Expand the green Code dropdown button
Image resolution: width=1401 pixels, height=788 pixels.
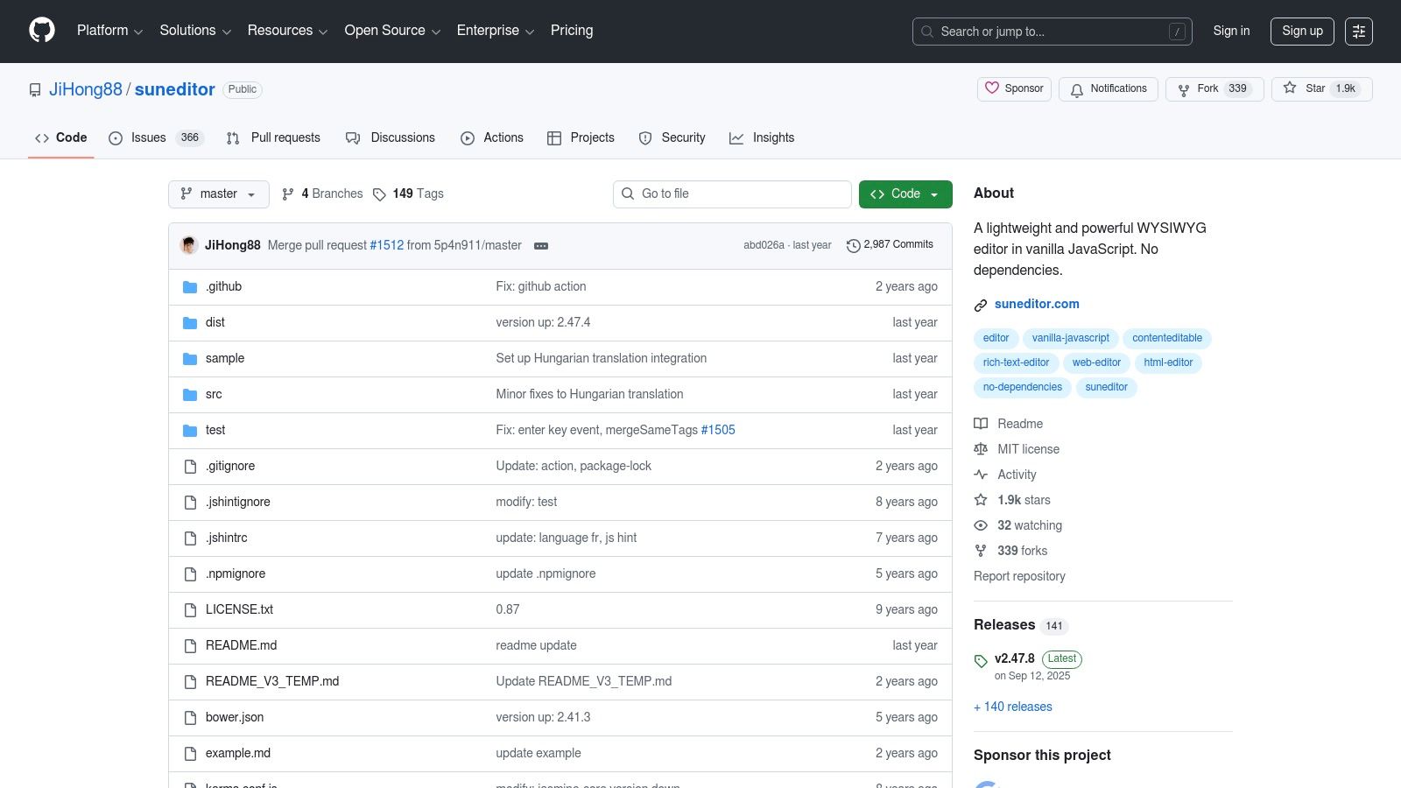tap(905, 193)
